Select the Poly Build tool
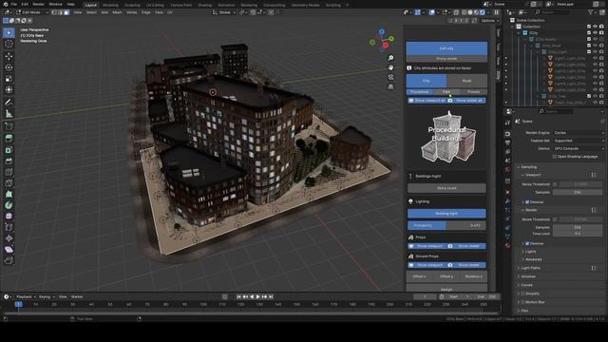Viewport: 608px width, 342px height. pos(9,194)
